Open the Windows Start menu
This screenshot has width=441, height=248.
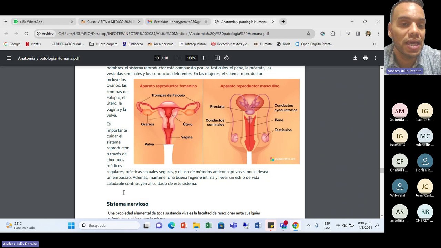pyautogui.click(x=71, y=226)
